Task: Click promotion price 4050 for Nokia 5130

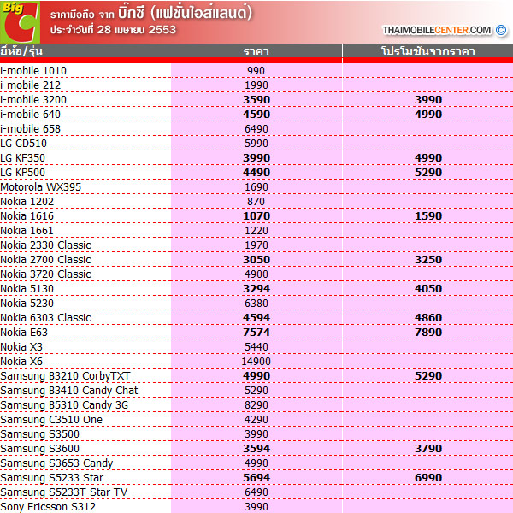Action: [428, 289]
